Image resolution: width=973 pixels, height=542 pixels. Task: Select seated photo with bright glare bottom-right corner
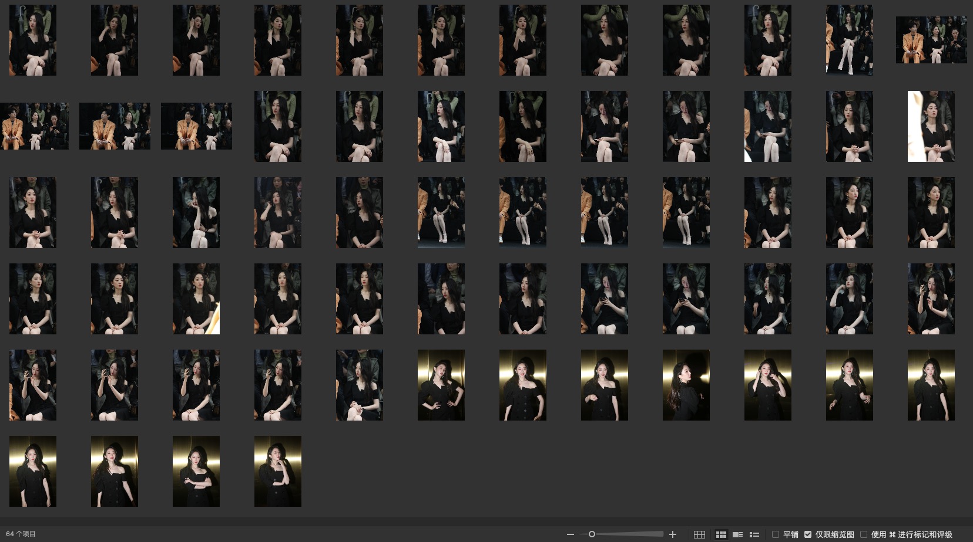point(196,299)
